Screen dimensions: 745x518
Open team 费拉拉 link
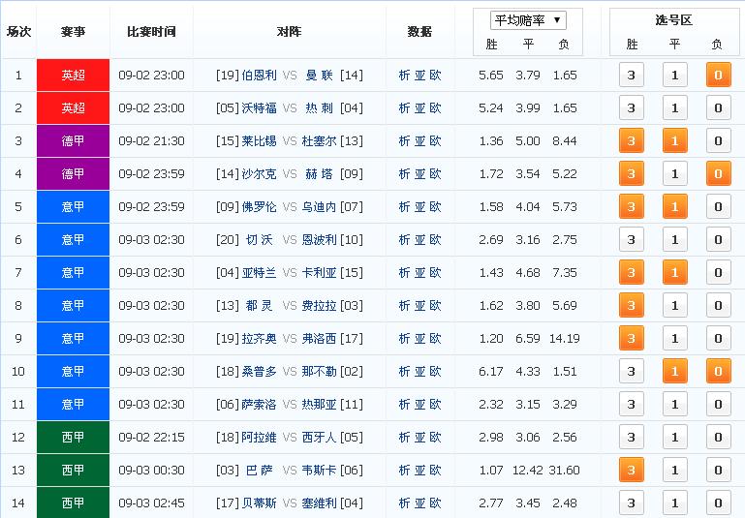point(320,305)
